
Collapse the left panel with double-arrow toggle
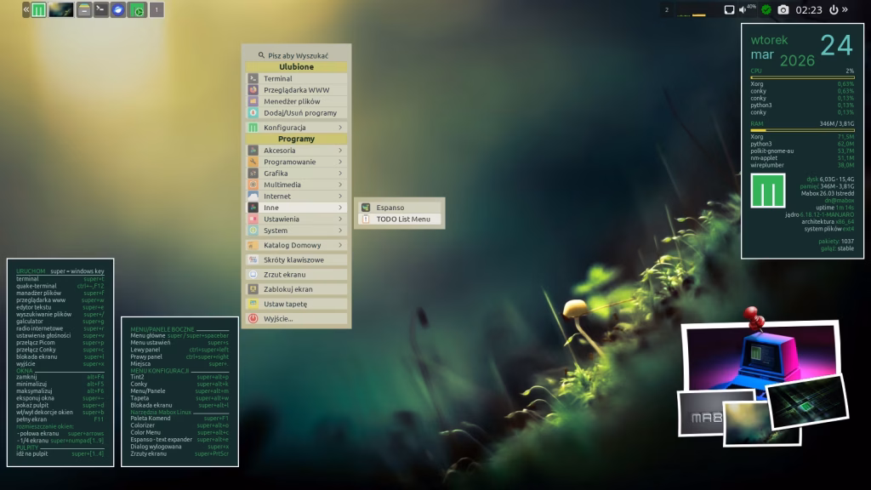click(26, 10)
